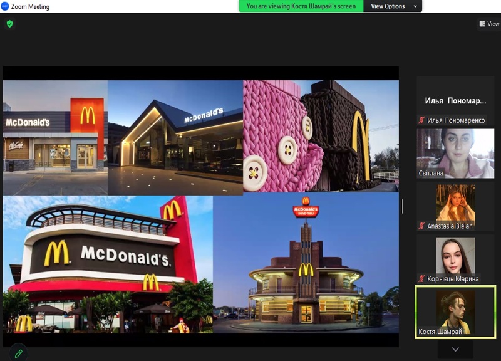Click the Zoom Meeting window title
The image size is (501, 361).
click(30, 6)
